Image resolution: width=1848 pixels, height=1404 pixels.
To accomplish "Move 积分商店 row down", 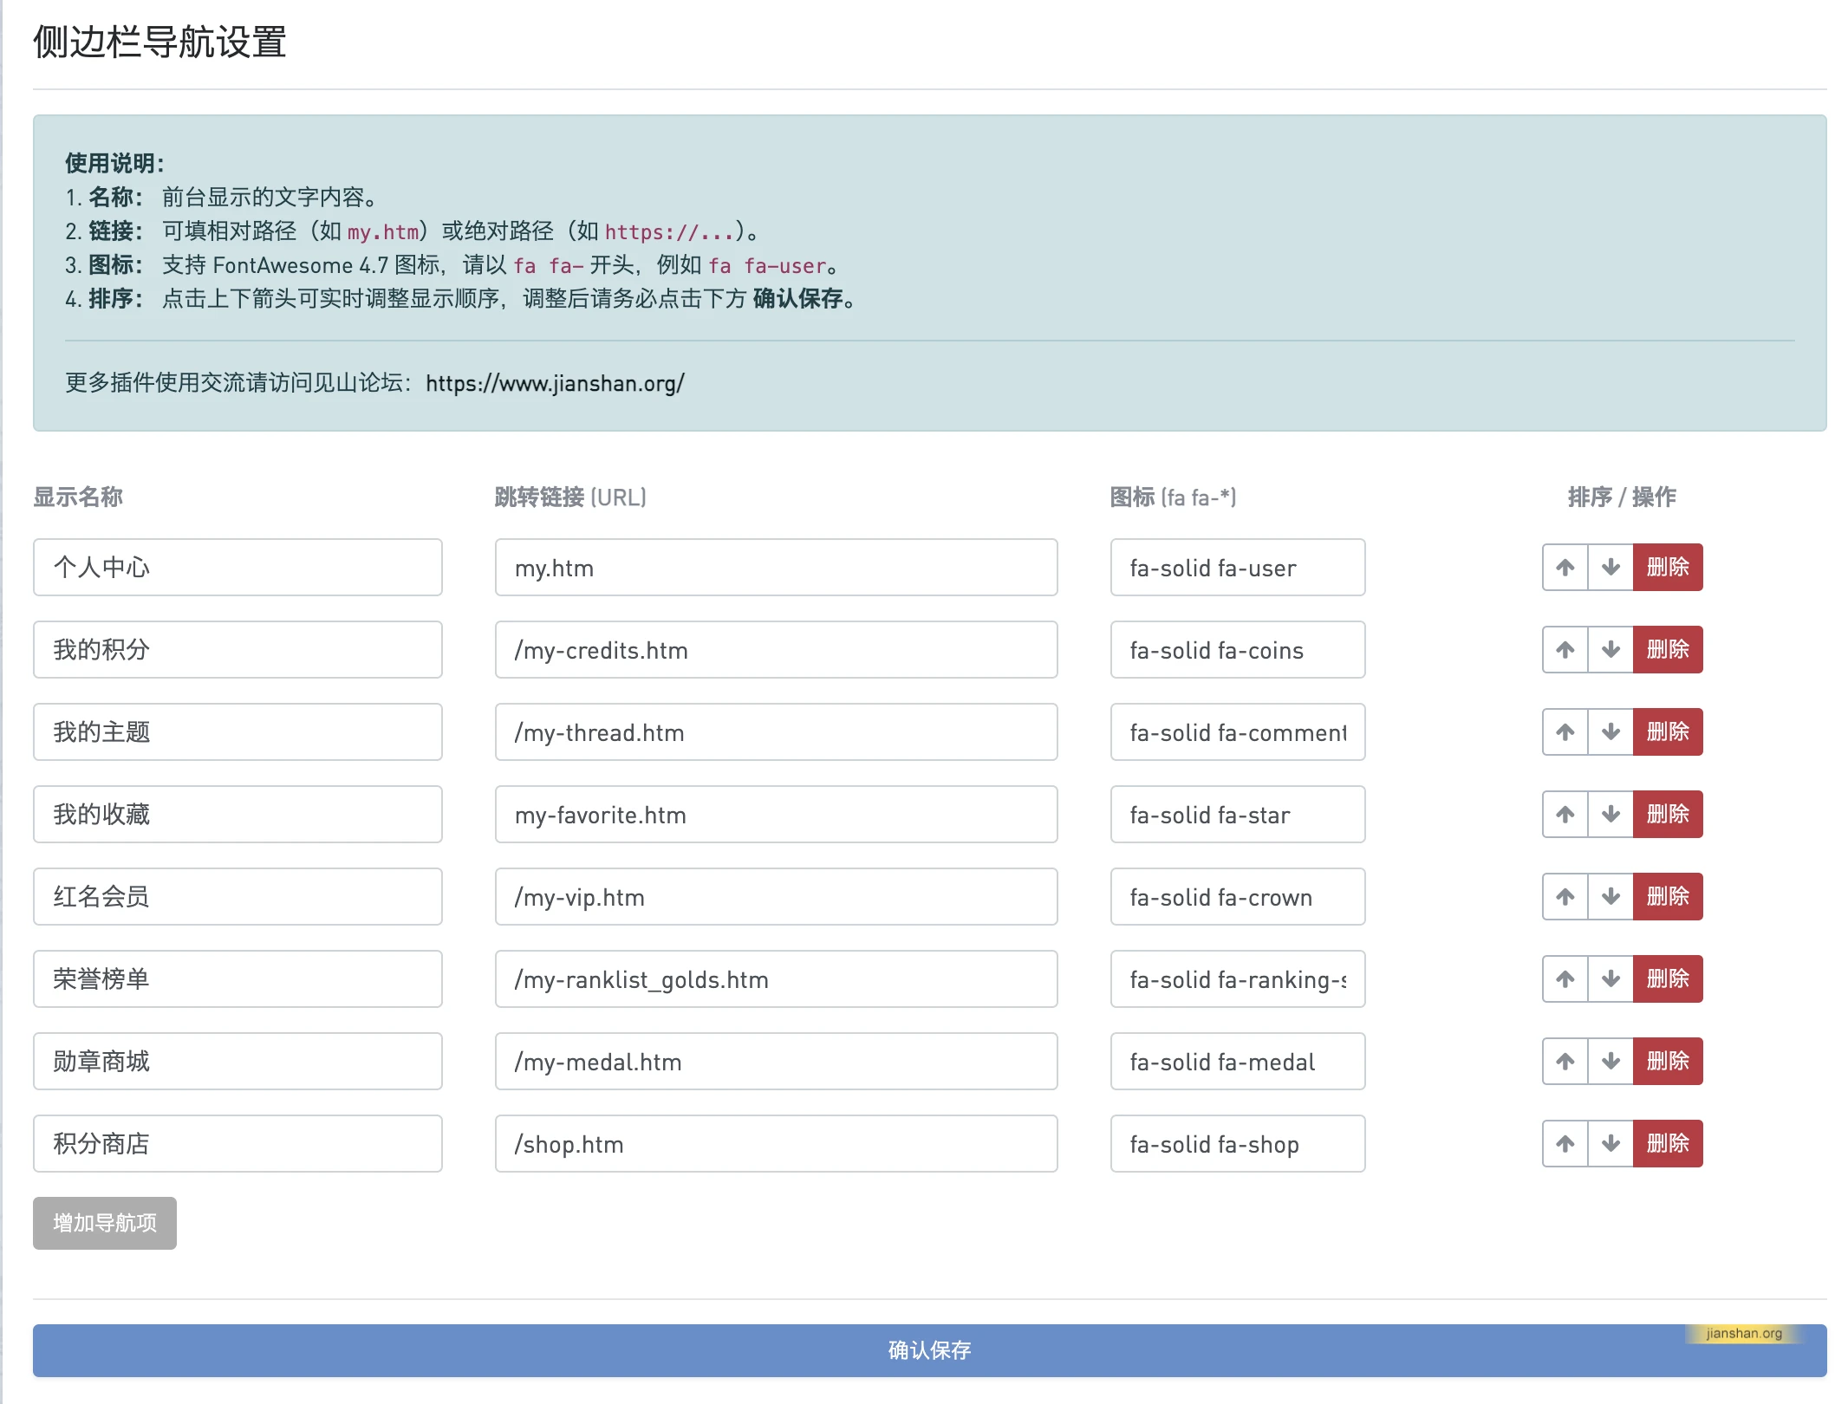I will coord(1610,1144).
